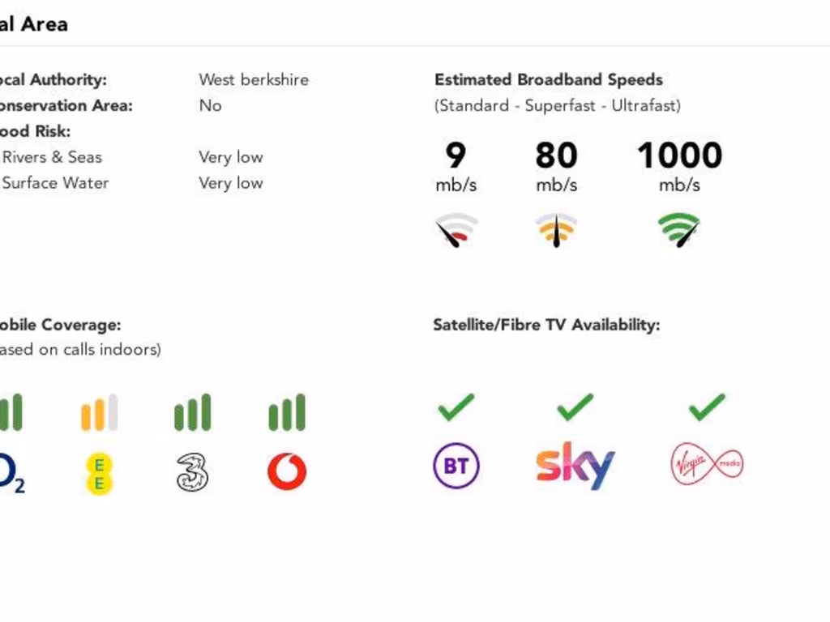The height and width of the screenshot is (622, 830).
Task: Click the red standard speed gauge icon
Action: pyautogui.click(x=456, y=230)
